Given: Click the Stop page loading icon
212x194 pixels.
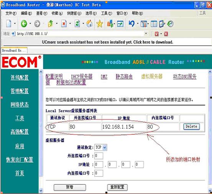Looking at the screenshot, I should click(64, 24).
